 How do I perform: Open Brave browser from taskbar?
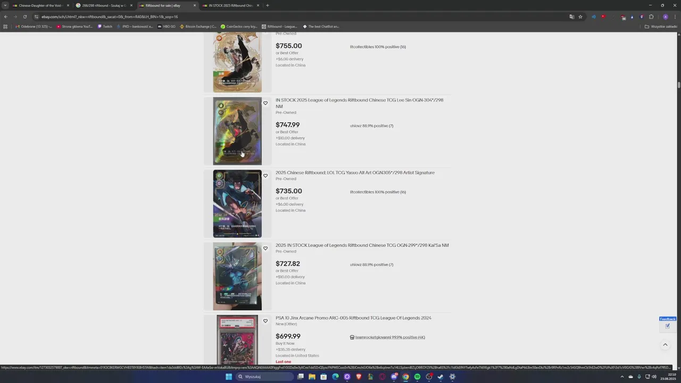[359, 377]
